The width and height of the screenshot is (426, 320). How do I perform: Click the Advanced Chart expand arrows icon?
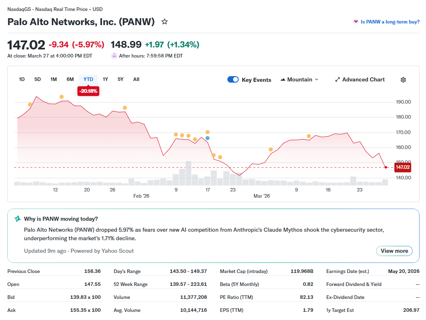pos(337,80)
